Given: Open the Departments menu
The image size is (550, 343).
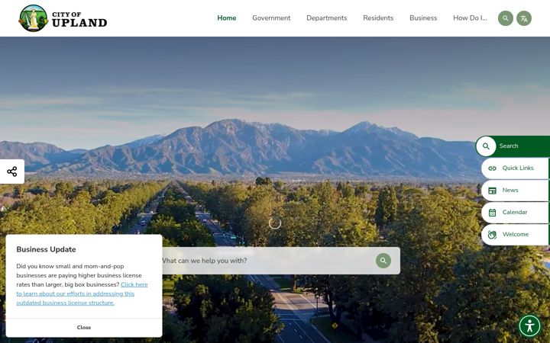Looking at the screenshot, I should (327, 18).
